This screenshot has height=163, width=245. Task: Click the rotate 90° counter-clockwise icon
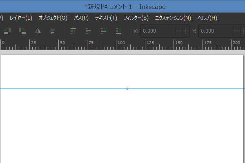[x=7, y=31]
